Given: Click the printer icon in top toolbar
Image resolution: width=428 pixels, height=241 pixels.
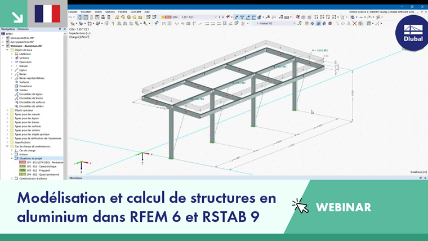Looking at the screenshot, I should click(103, 17).
